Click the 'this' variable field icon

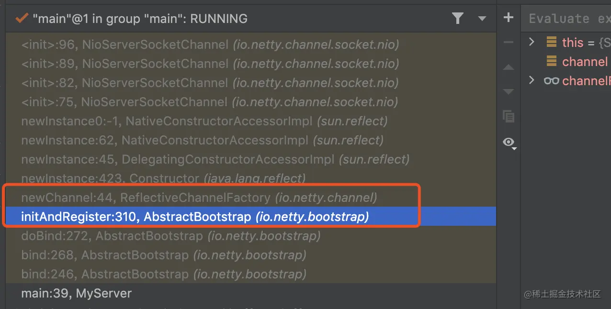pos(552,42)
